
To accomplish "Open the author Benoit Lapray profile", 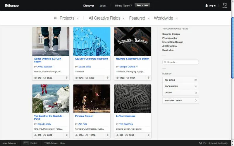I will pyautogui.click(x=44, y=124).
